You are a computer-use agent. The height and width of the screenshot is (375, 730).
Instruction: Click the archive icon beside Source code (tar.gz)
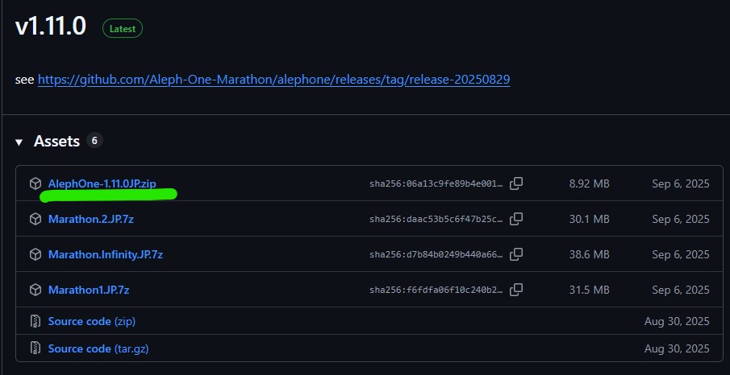click(x=35, y=348)
